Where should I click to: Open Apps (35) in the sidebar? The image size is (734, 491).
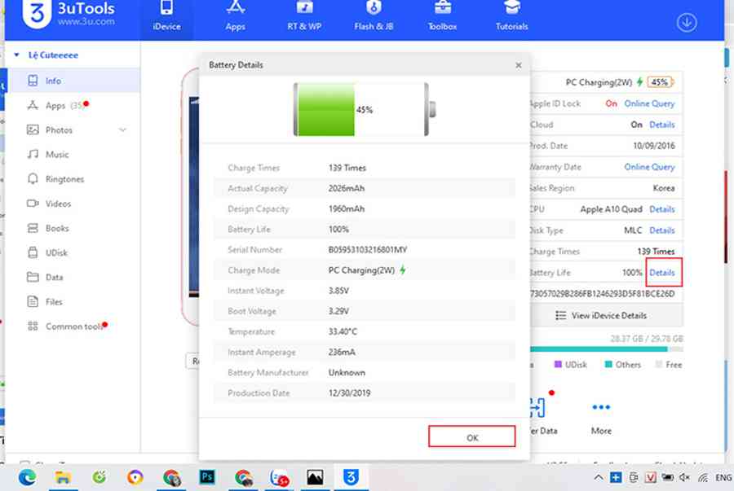73,106
